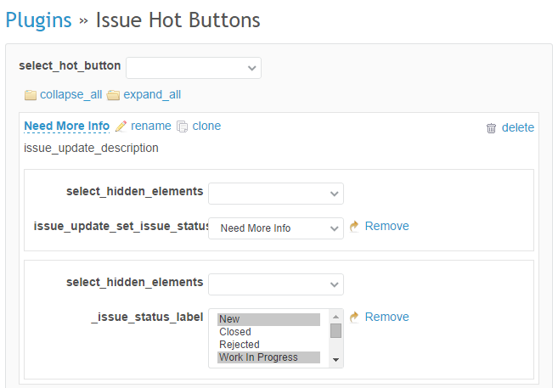
Task: Click the collapse_all folder icon
Action: [x=31, y=95]
